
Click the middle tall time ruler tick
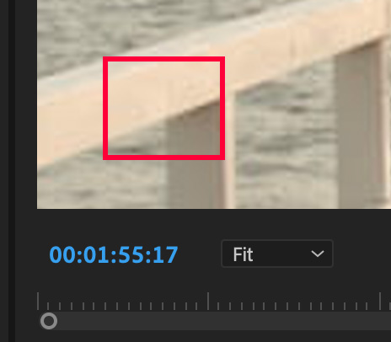pos(208,301)
